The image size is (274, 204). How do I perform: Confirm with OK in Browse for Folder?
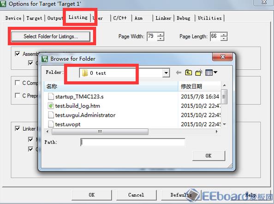point(208,156)
